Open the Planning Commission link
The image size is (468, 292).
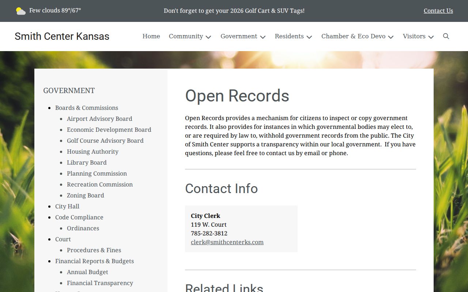coord(97,173)
